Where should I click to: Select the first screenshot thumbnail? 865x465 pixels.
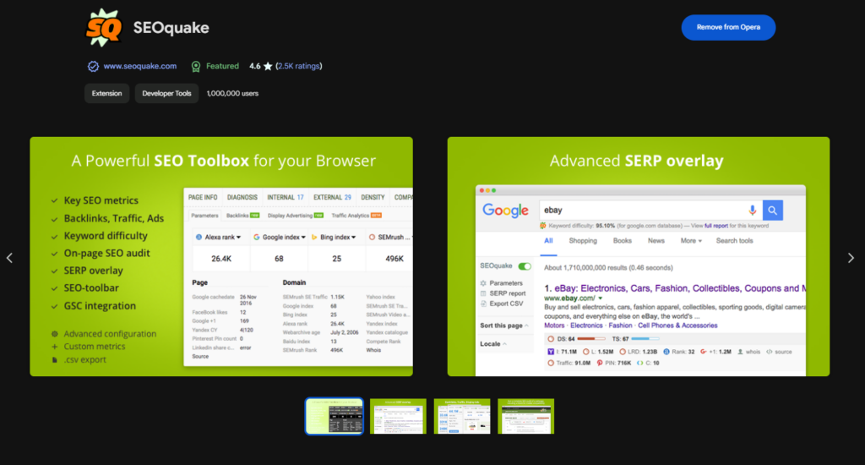click(335, 416)
